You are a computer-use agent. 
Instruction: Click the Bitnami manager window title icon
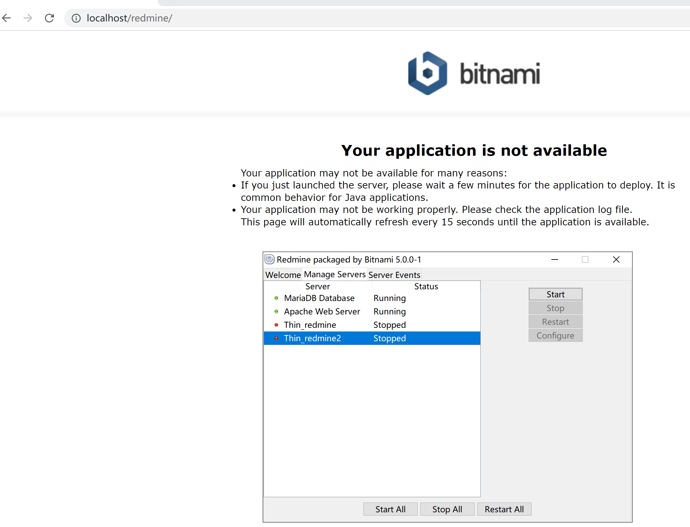(270, 259)
